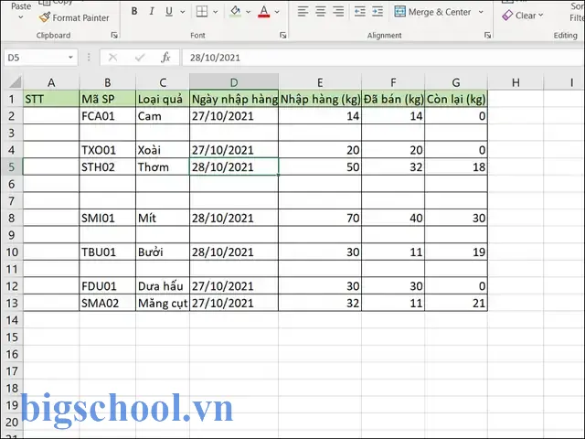The height and width of the screenshot is (439, 585).
Task: Select row 5 header
Action: click(12, 166)
